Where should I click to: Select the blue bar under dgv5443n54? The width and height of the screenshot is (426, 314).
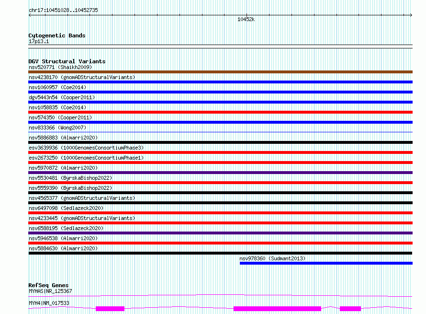point(220,102)
